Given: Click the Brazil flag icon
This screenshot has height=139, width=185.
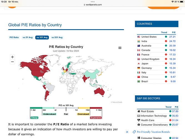Looking at the screenshot, I should pos(139,81).
